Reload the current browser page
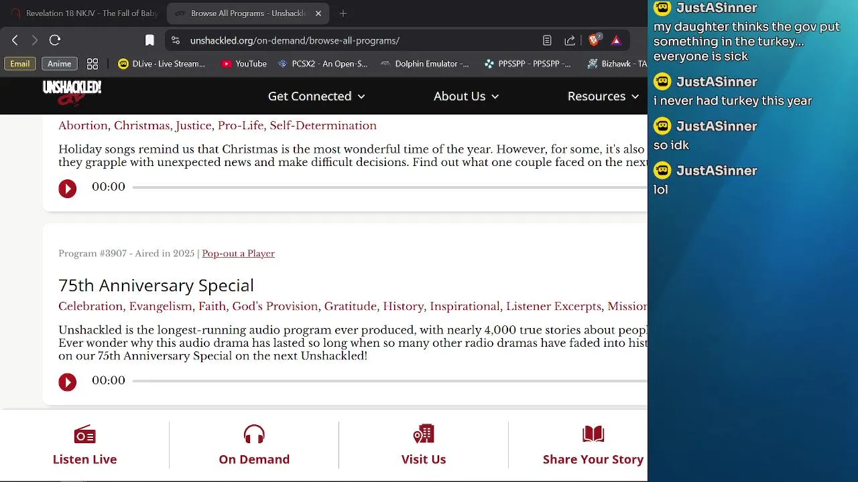This screenshot has width=858, height=482. pos(55,40)
